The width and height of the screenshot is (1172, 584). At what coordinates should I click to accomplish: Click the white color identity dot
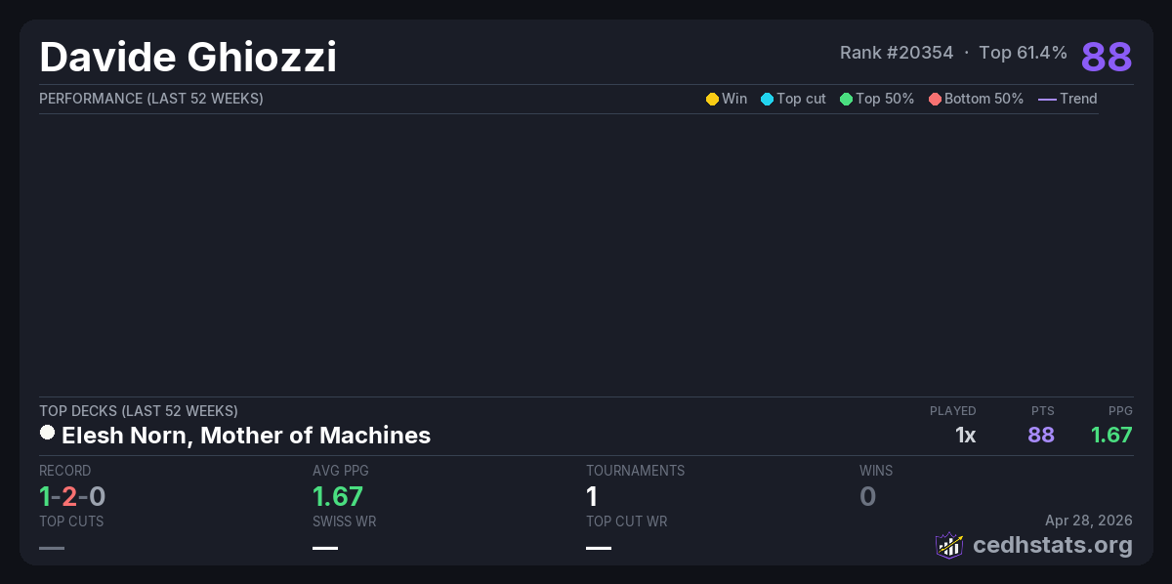(47, 433)
